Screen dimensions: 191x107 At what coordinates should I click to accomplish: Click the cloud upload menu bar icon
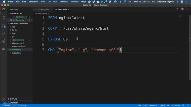pos(98,2)
